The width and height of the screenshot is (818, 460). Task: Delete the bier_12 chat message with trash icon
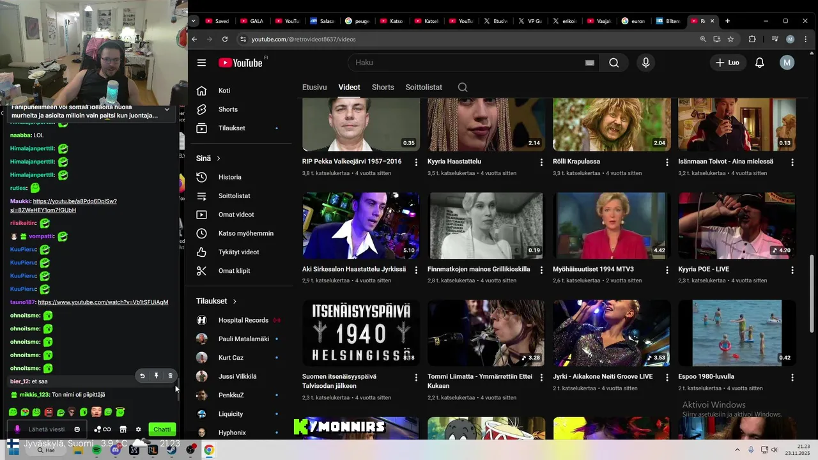tap(170, 376)
